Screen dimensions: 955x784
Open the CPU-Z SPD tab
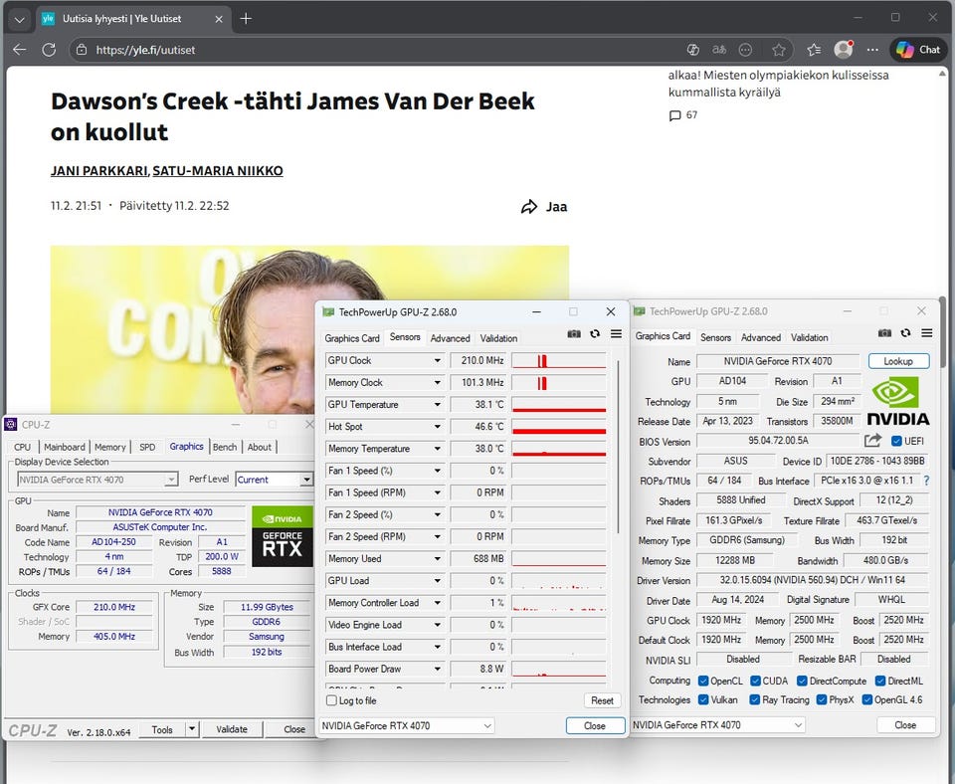click(x=147, y=447)
